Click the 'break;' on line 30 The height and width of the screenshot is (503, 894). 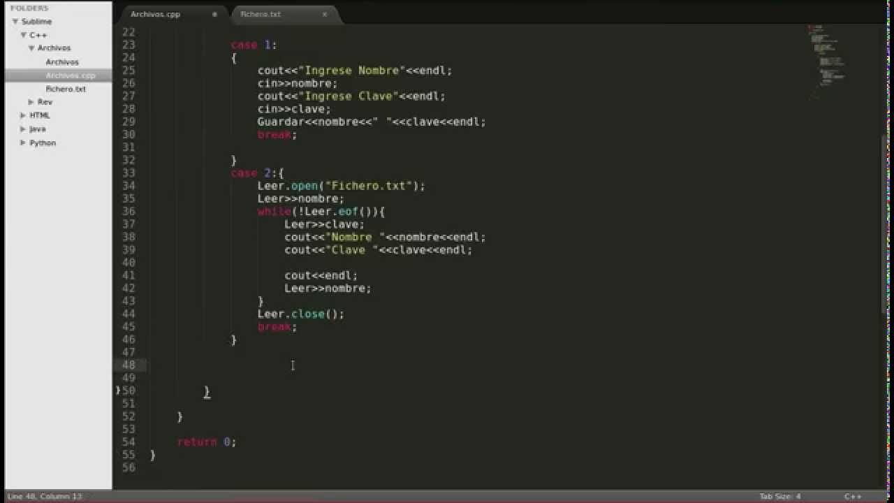click(277, 135)
